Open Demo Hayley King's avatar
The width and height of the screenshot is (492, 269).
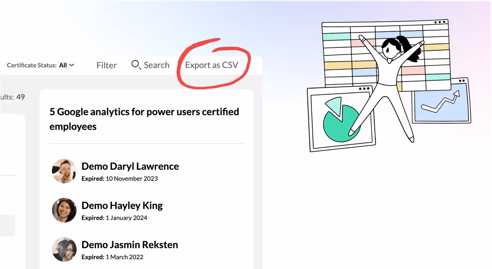(64, 210)
